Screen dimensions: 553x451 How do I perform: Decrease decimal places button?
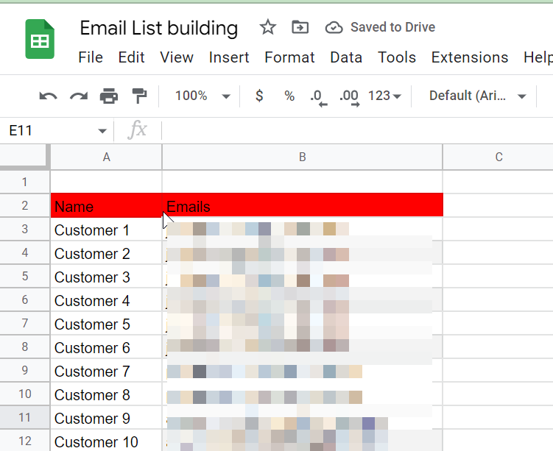tap(318, 96)
